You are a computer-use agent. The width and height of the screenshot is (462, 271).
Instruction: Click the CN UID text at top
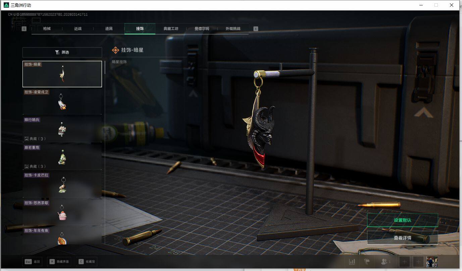(x=48, y=14)
